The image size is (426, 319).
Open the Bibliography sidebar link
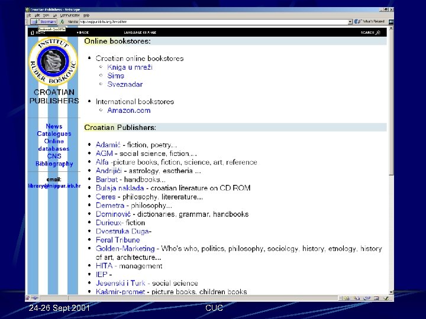coord(54,164)
